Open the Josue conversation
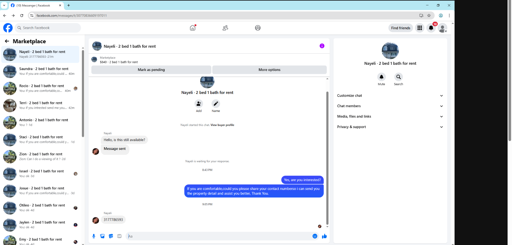 click(x=40, y=191)
